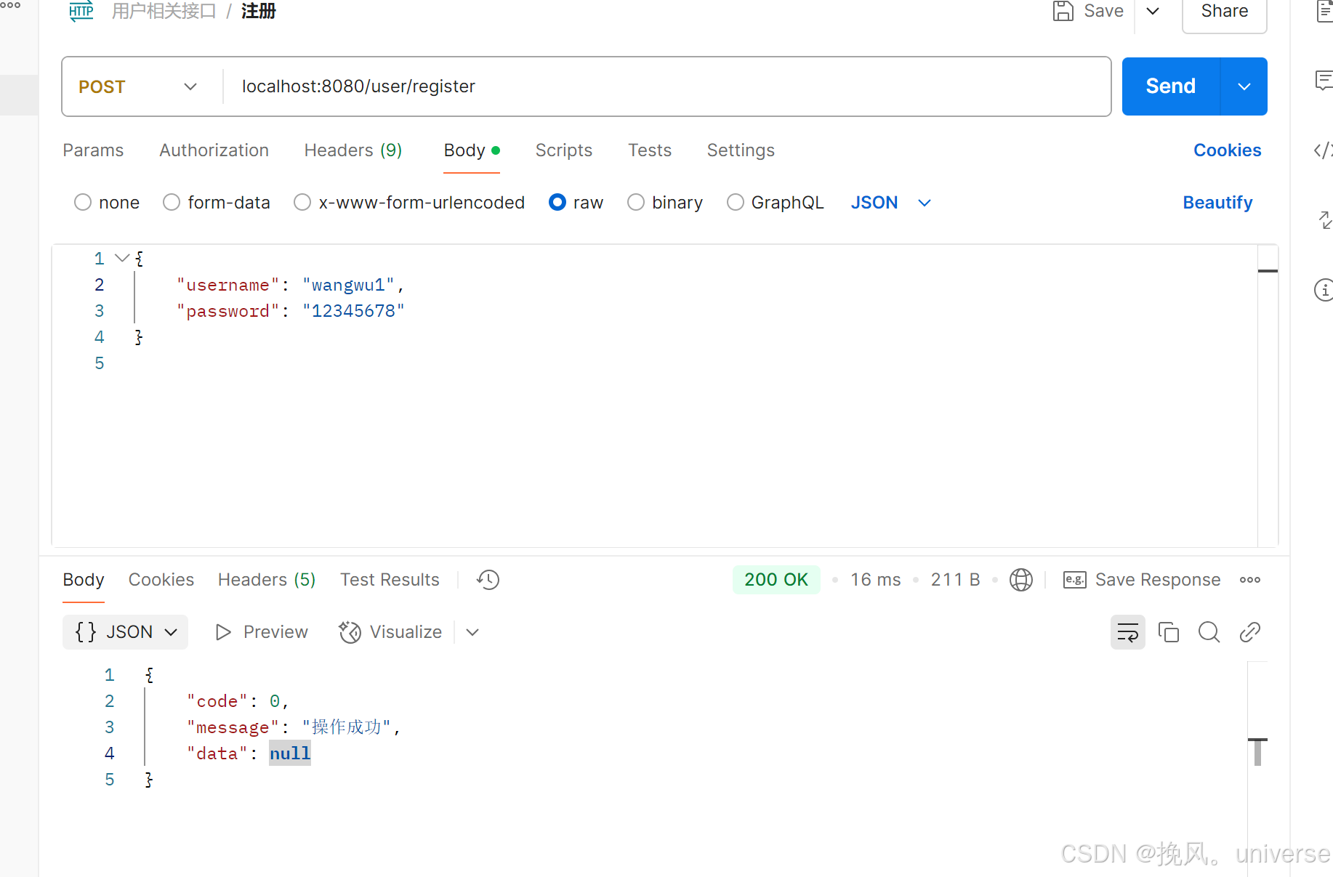Screen dimensions: 1333x877
Task: Search within the response
Action: pos(1209,632)
